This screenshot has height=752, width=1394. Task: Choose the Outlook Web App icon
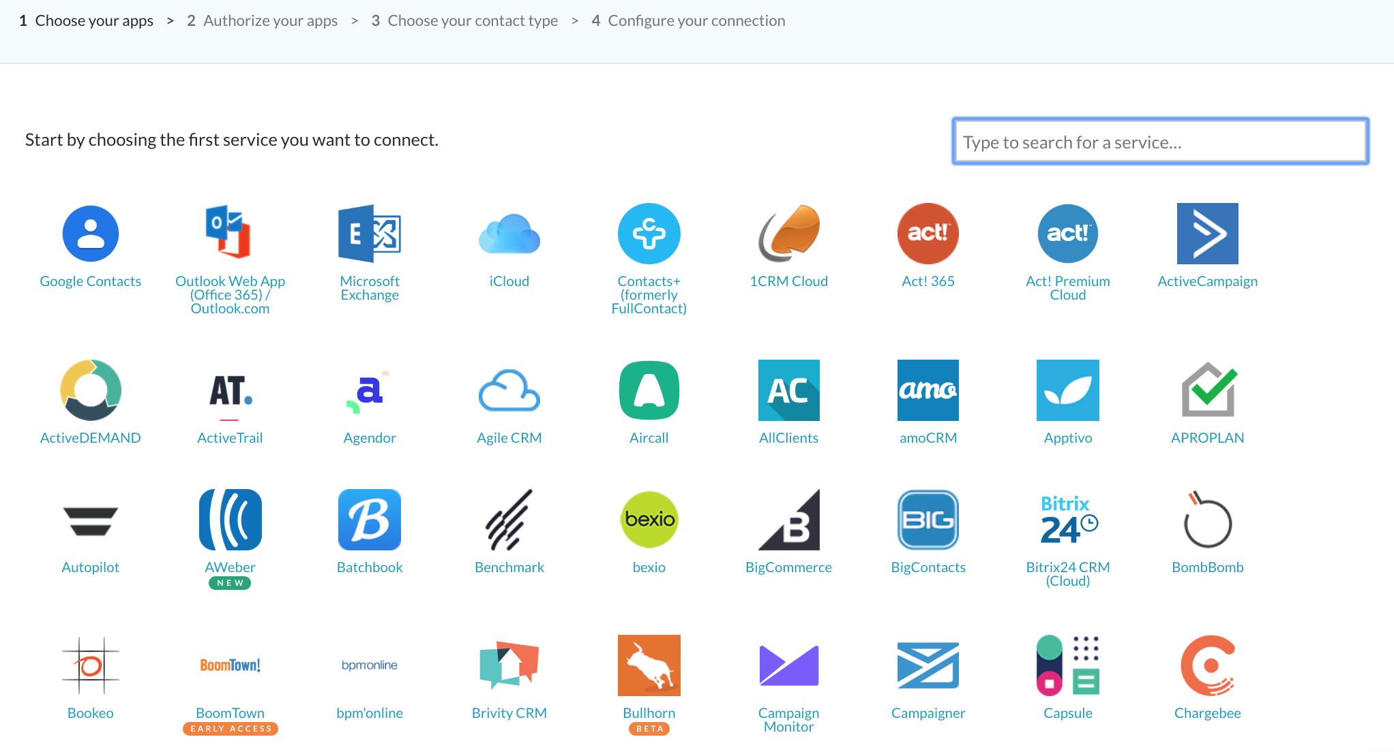click(230, 232)
